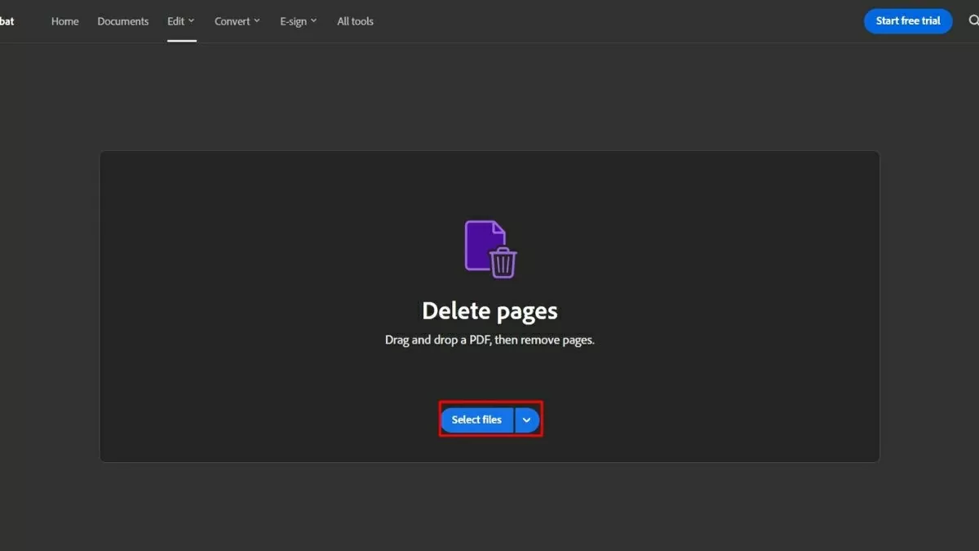Expand the arrow beside Select files

(527, 420)
